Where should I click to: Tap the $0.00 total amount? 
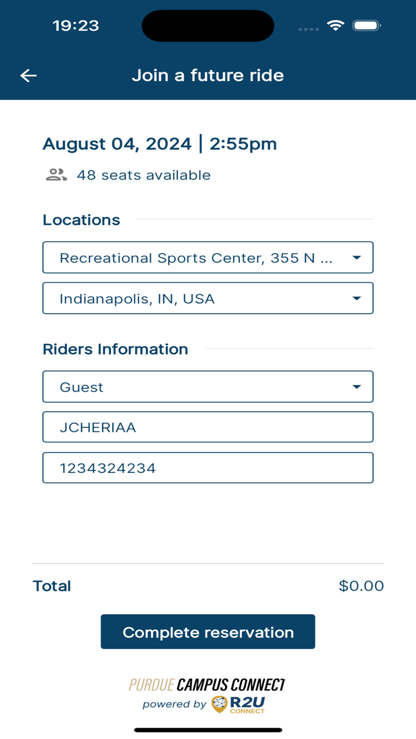[361, 586]
